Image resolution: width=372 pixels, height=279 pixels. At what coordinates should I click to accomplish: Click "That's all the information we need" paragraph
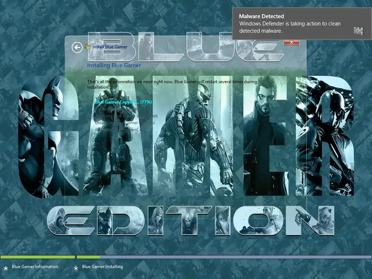tap(172, 84)
